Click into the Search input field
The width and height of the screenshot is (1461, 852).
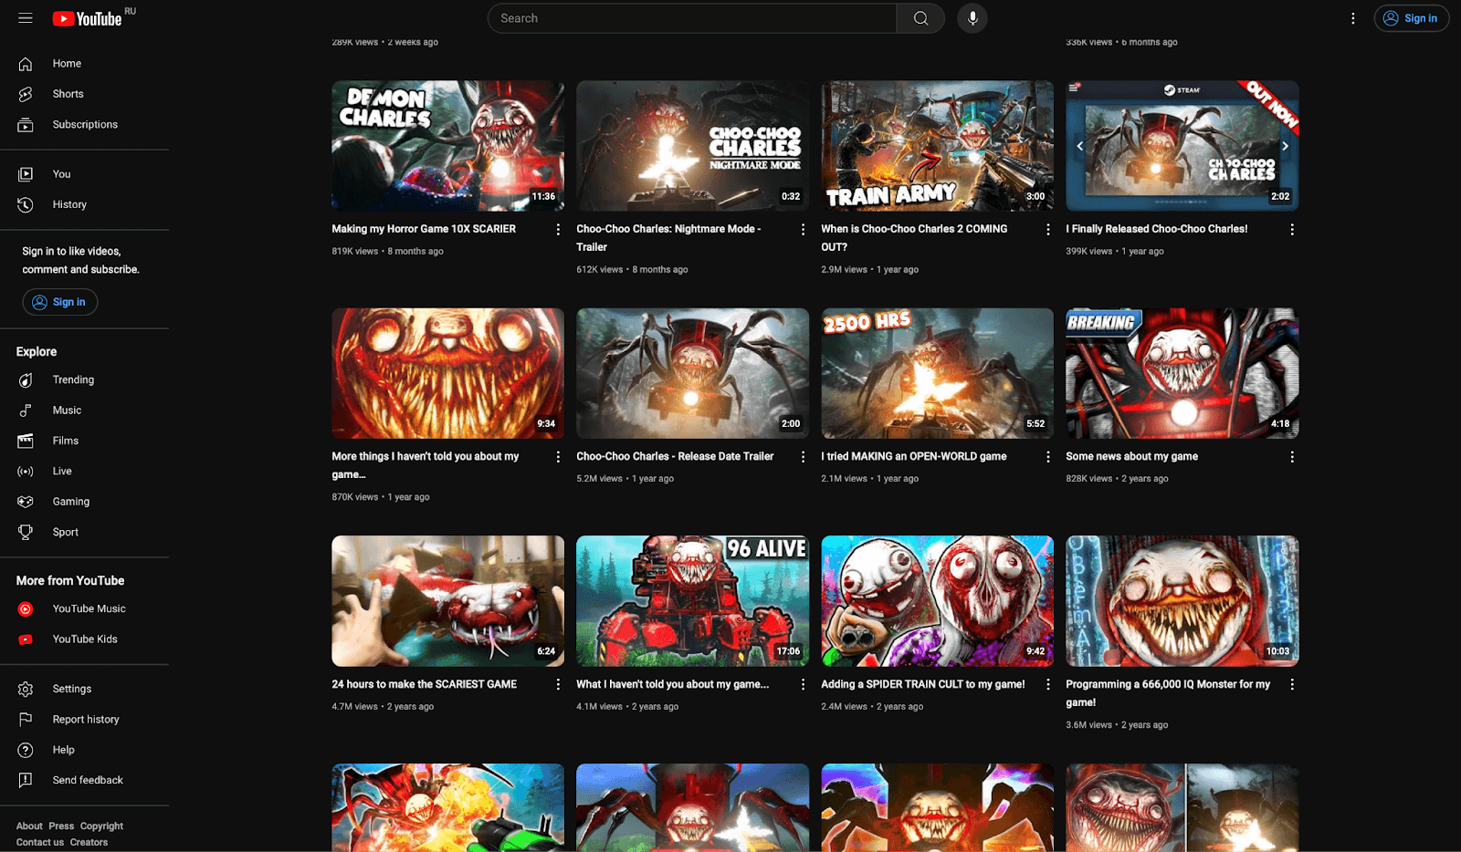(694, 18)
